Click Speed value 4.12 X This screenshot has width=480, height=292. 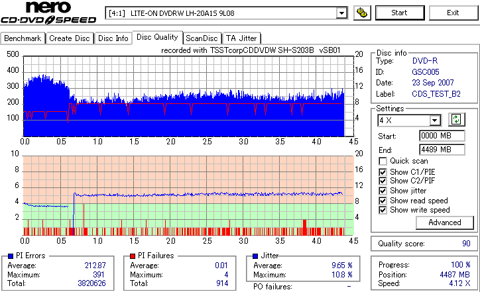pyautogui.click(x=460, y=283)
